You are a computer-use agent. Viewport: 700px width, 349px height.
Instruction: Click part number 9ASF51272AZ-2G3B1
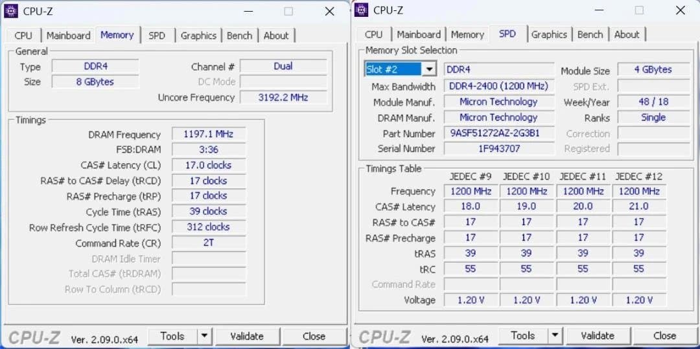[x=499, y=133]
